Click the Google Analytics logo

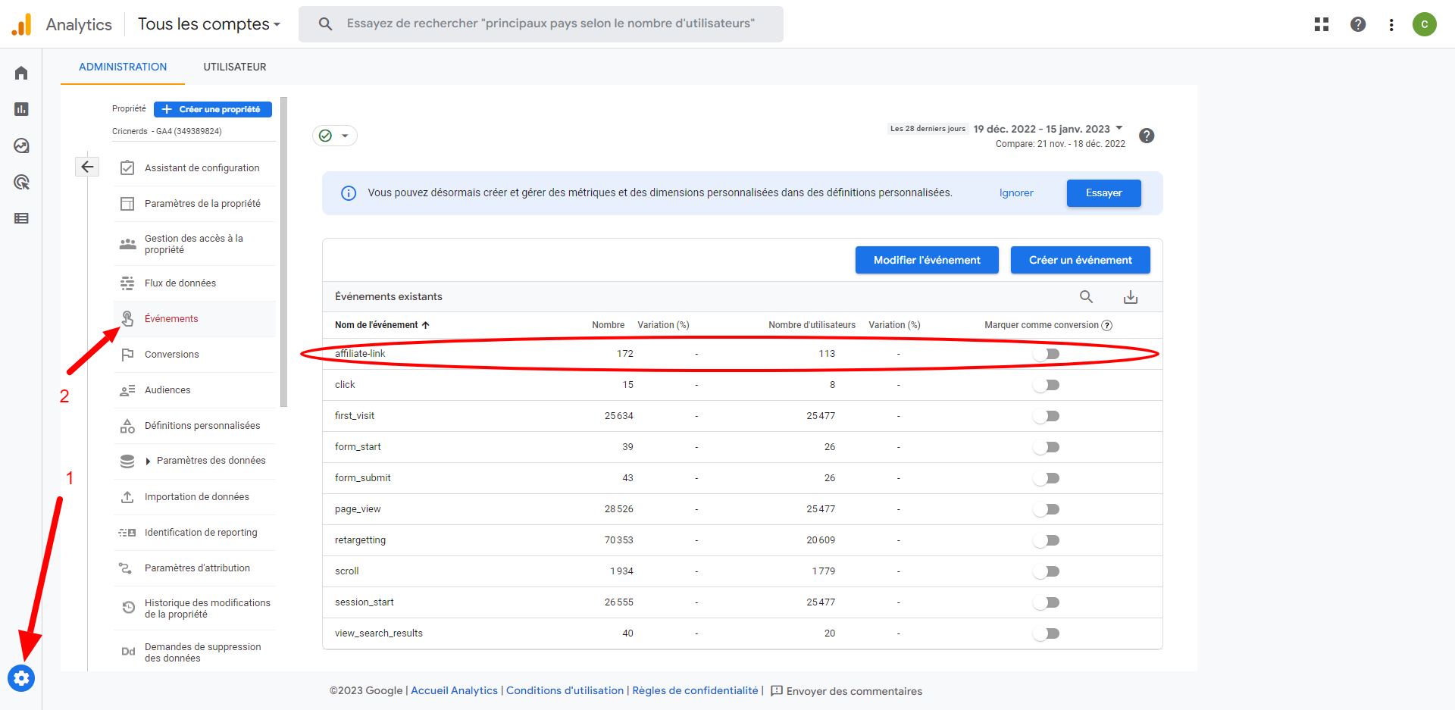(x=21, y=24)
